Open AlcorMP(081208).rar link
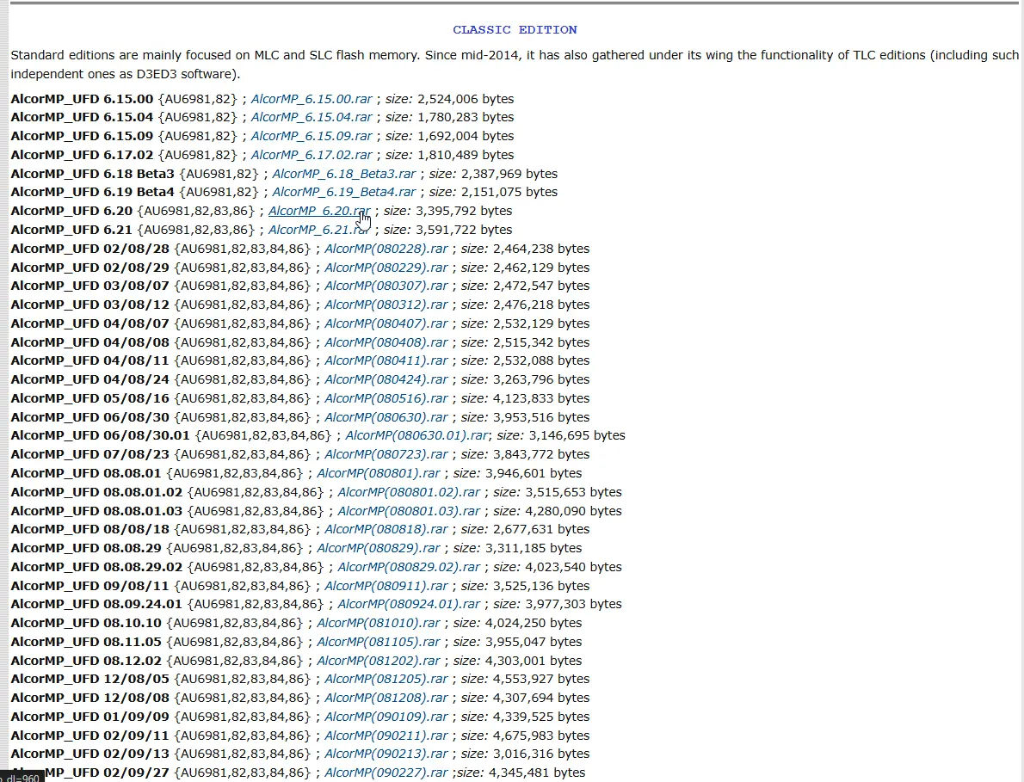 (386, 699)
